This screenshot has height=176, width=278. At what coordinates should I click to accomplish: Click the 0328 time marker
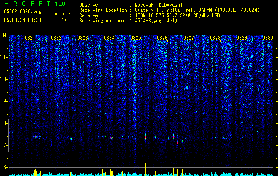coord(215,38)
